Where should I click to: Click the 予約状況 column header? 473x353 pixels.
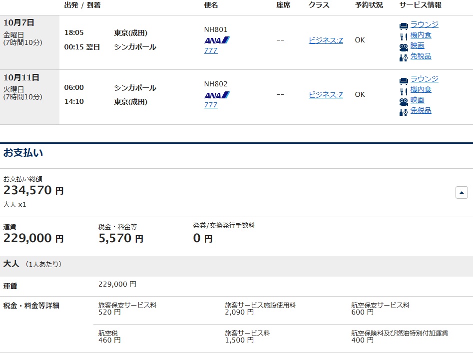[369, 5]
